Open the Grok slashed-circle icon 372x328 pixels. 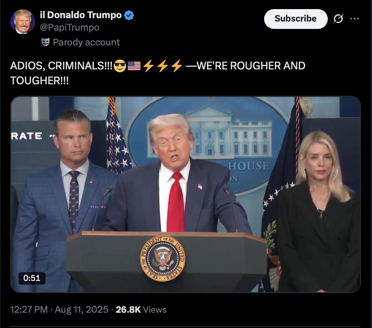(x=338, y=19)
